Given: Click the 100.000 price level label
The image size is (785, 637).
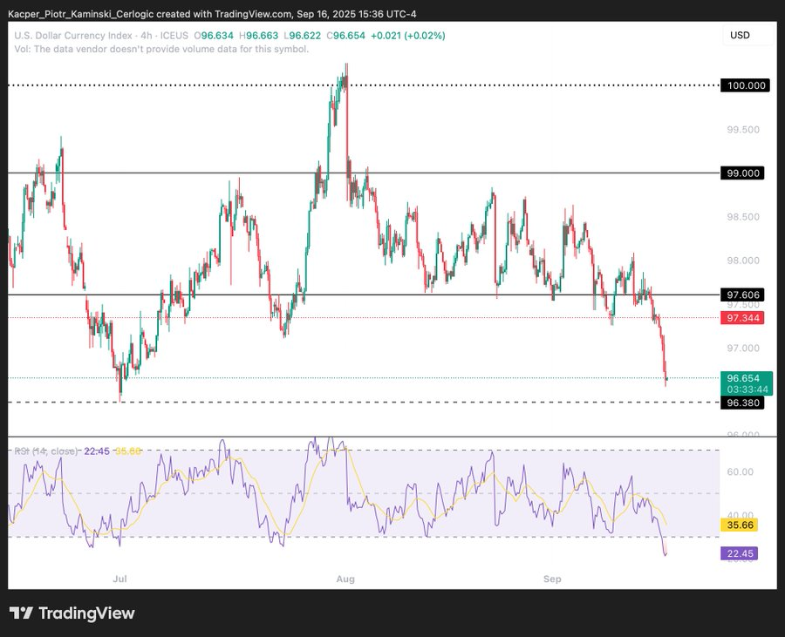Looking at the screenshot, I should point(744,85).
